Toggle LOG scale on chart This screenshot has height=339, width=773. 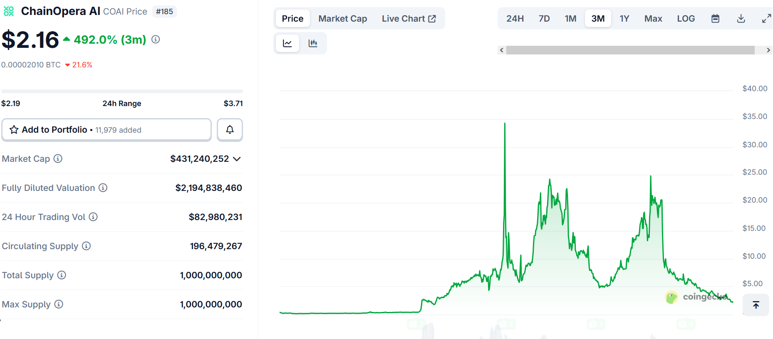pos(686,19)
